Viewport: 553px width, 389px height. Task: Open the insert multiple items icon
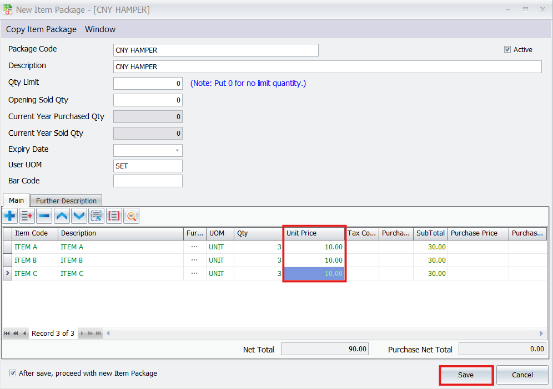[26, 216]
